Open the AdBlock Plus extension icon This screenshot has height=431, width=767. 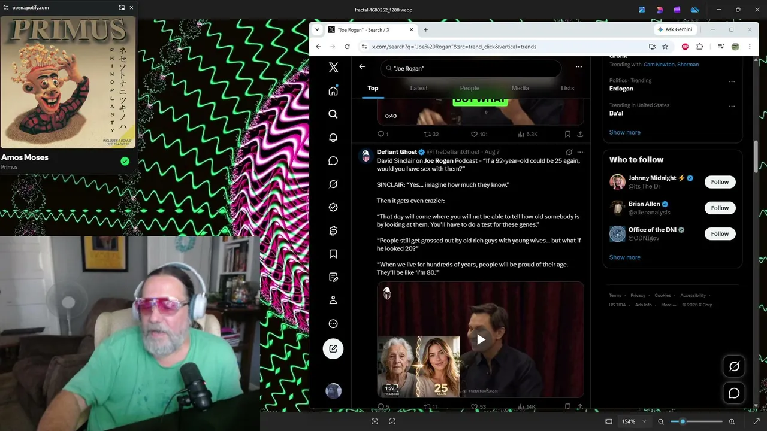685,47
